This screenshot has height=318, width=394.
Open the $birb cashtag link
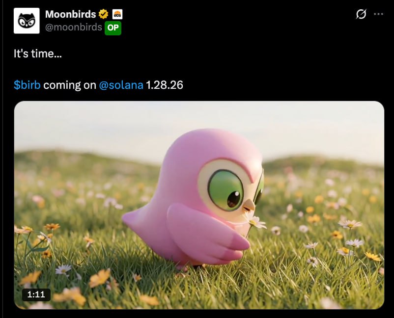point(27,85)
